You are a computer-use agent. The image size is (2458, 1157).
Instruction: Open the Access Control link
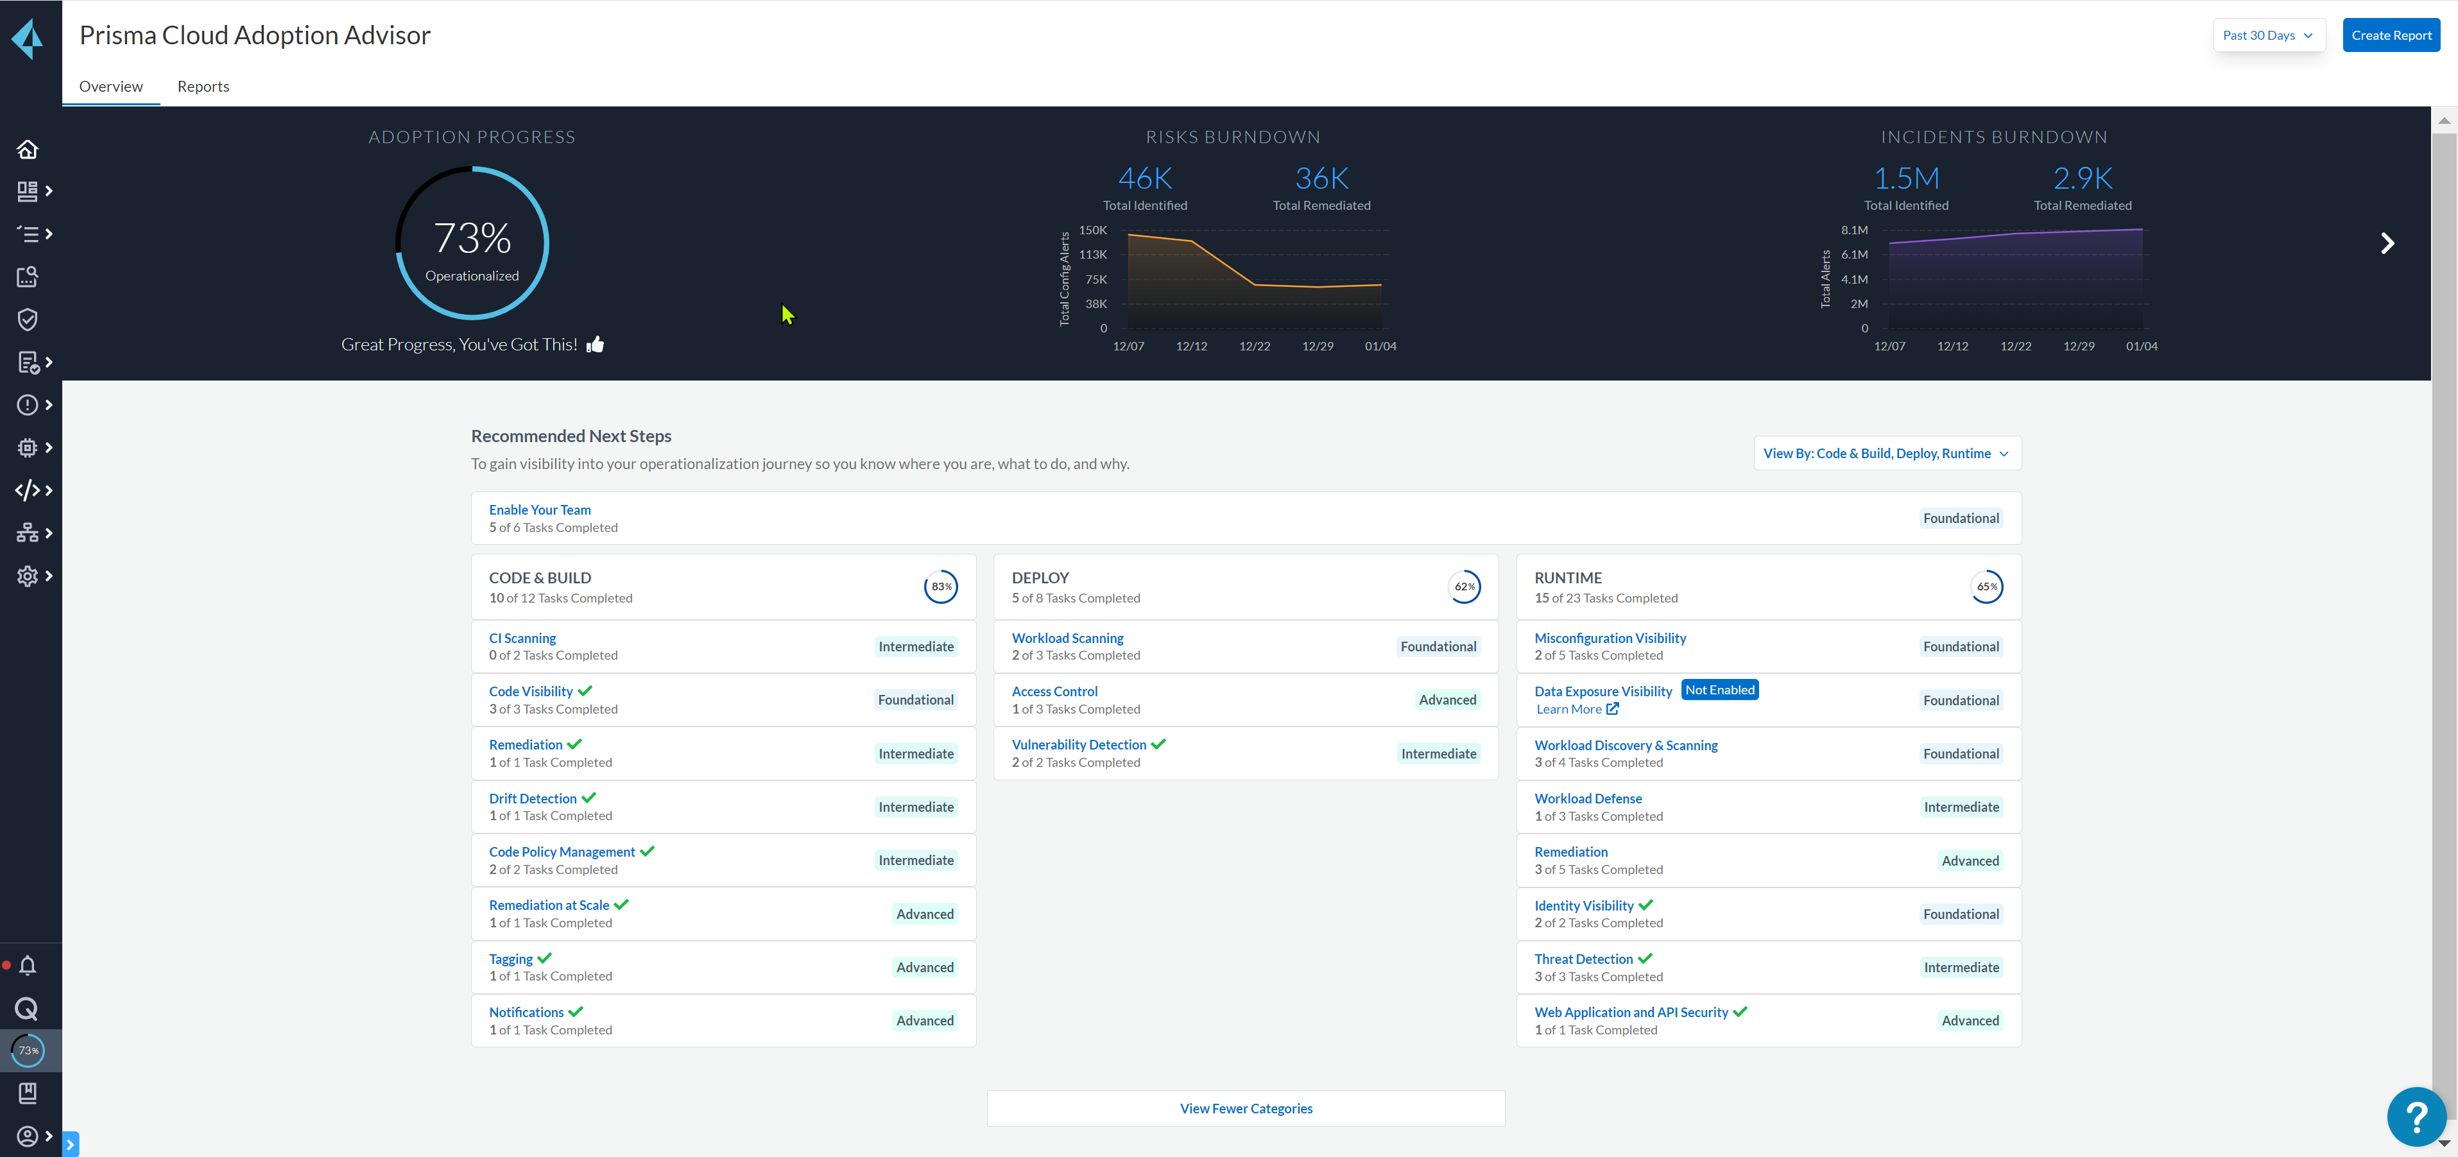pos(1054,692)
